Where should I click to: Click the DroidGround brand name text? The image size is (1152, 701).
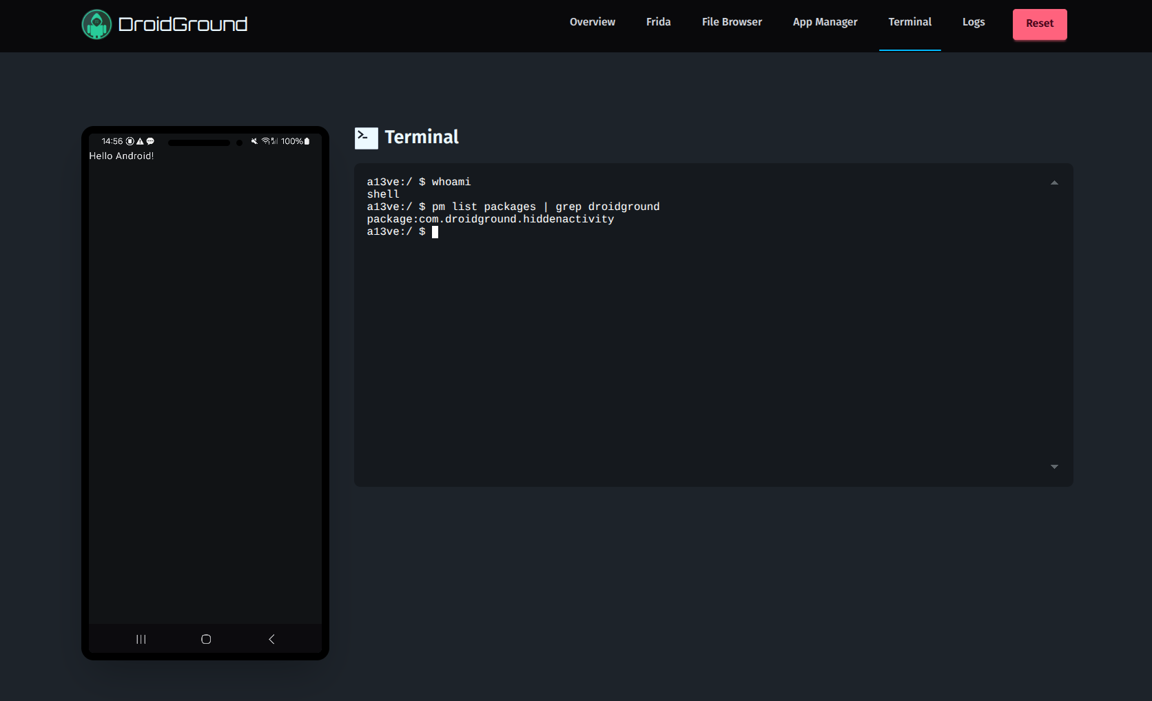pyautogui.click(x=183, y=25)
